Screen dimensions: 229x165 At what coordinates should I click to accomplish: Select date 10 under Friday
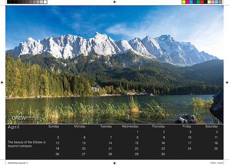click(x=190, y=137)
